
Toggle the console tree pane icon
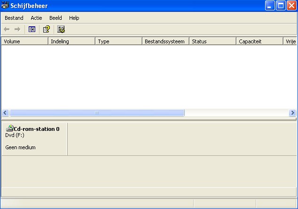click(32, 29)
